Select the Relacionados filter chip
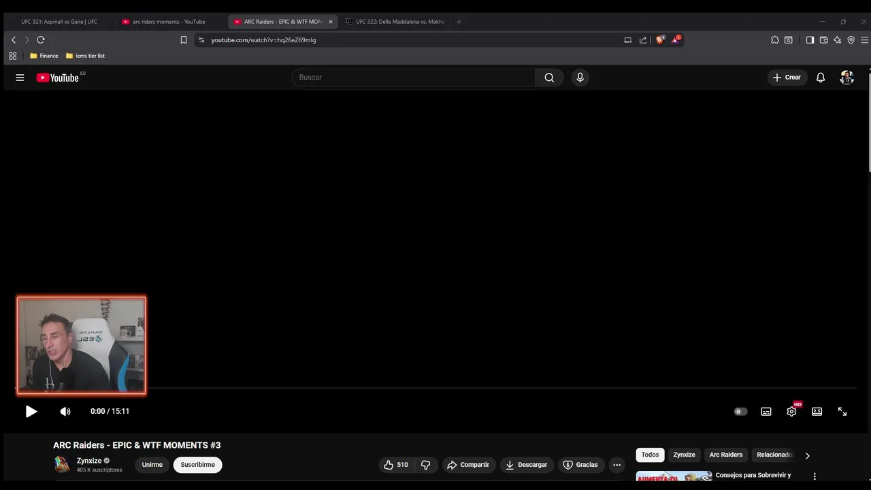The width and height of the screenshot is (871, 490). pyautogui.click(x=775, y=455)
